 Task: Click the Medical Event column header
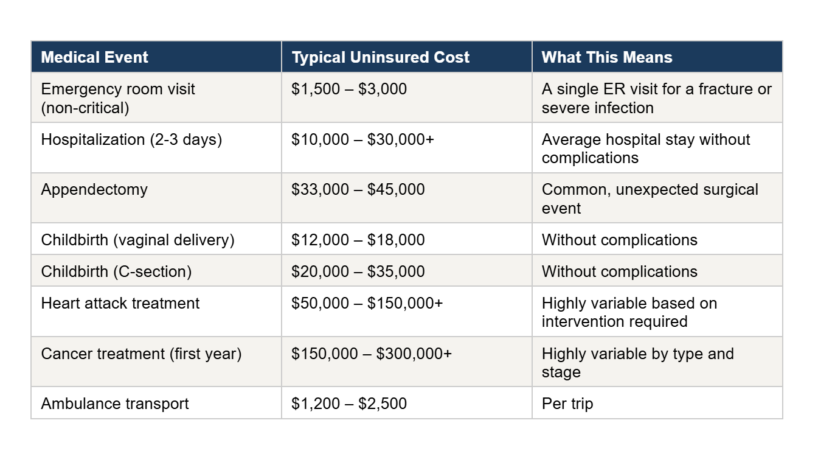156,57
